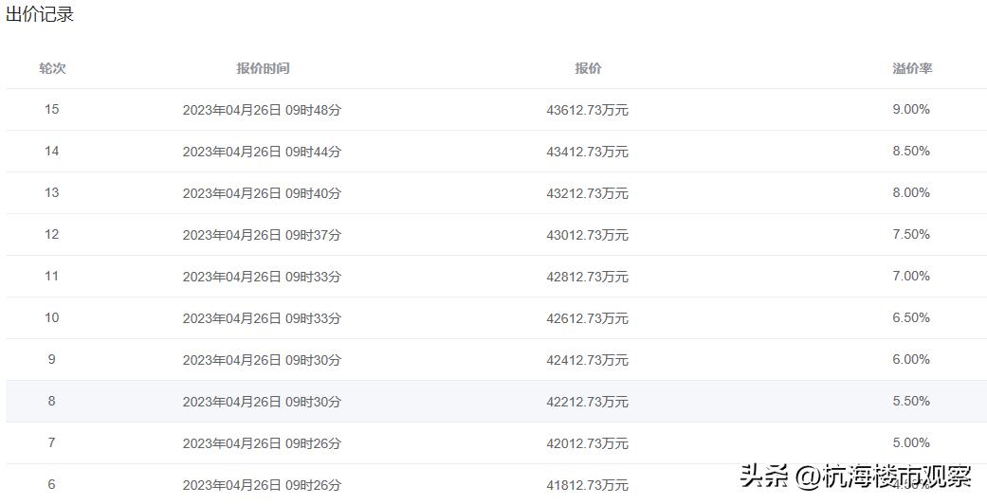The image size is (987, 504).
Task: Click the 头条 @杭海楼市观察 watermark
Action: tap(855, 476)
